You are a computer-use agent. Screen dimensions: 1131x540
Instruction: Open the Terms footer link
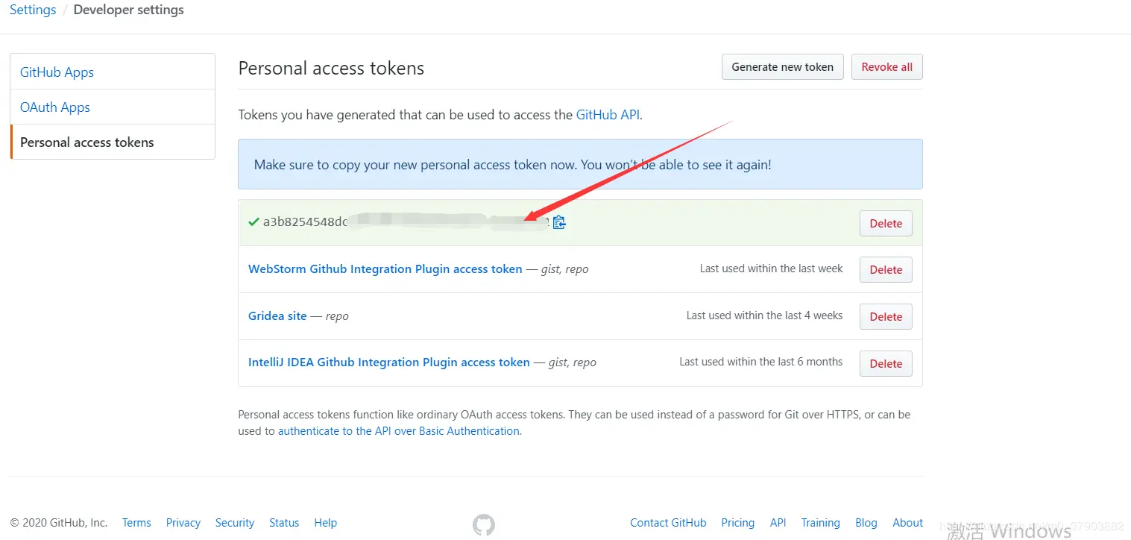[x=136, y=523]
